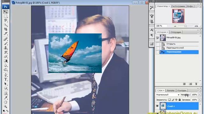Select the Hand tool
Image resolution: width=204 pixels, height=114 pixels.
point(5,102)
